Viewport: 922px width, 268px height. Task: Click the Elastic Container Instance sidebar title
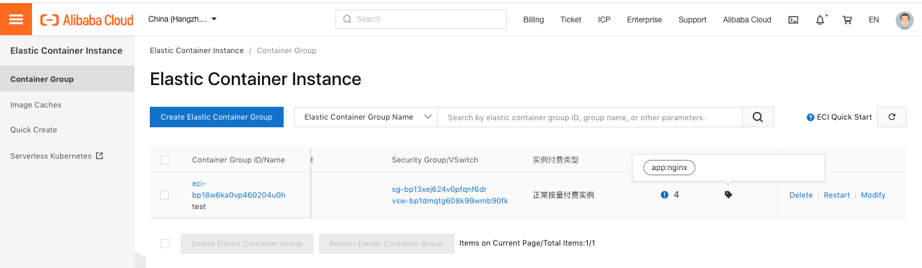coord(67,51)
